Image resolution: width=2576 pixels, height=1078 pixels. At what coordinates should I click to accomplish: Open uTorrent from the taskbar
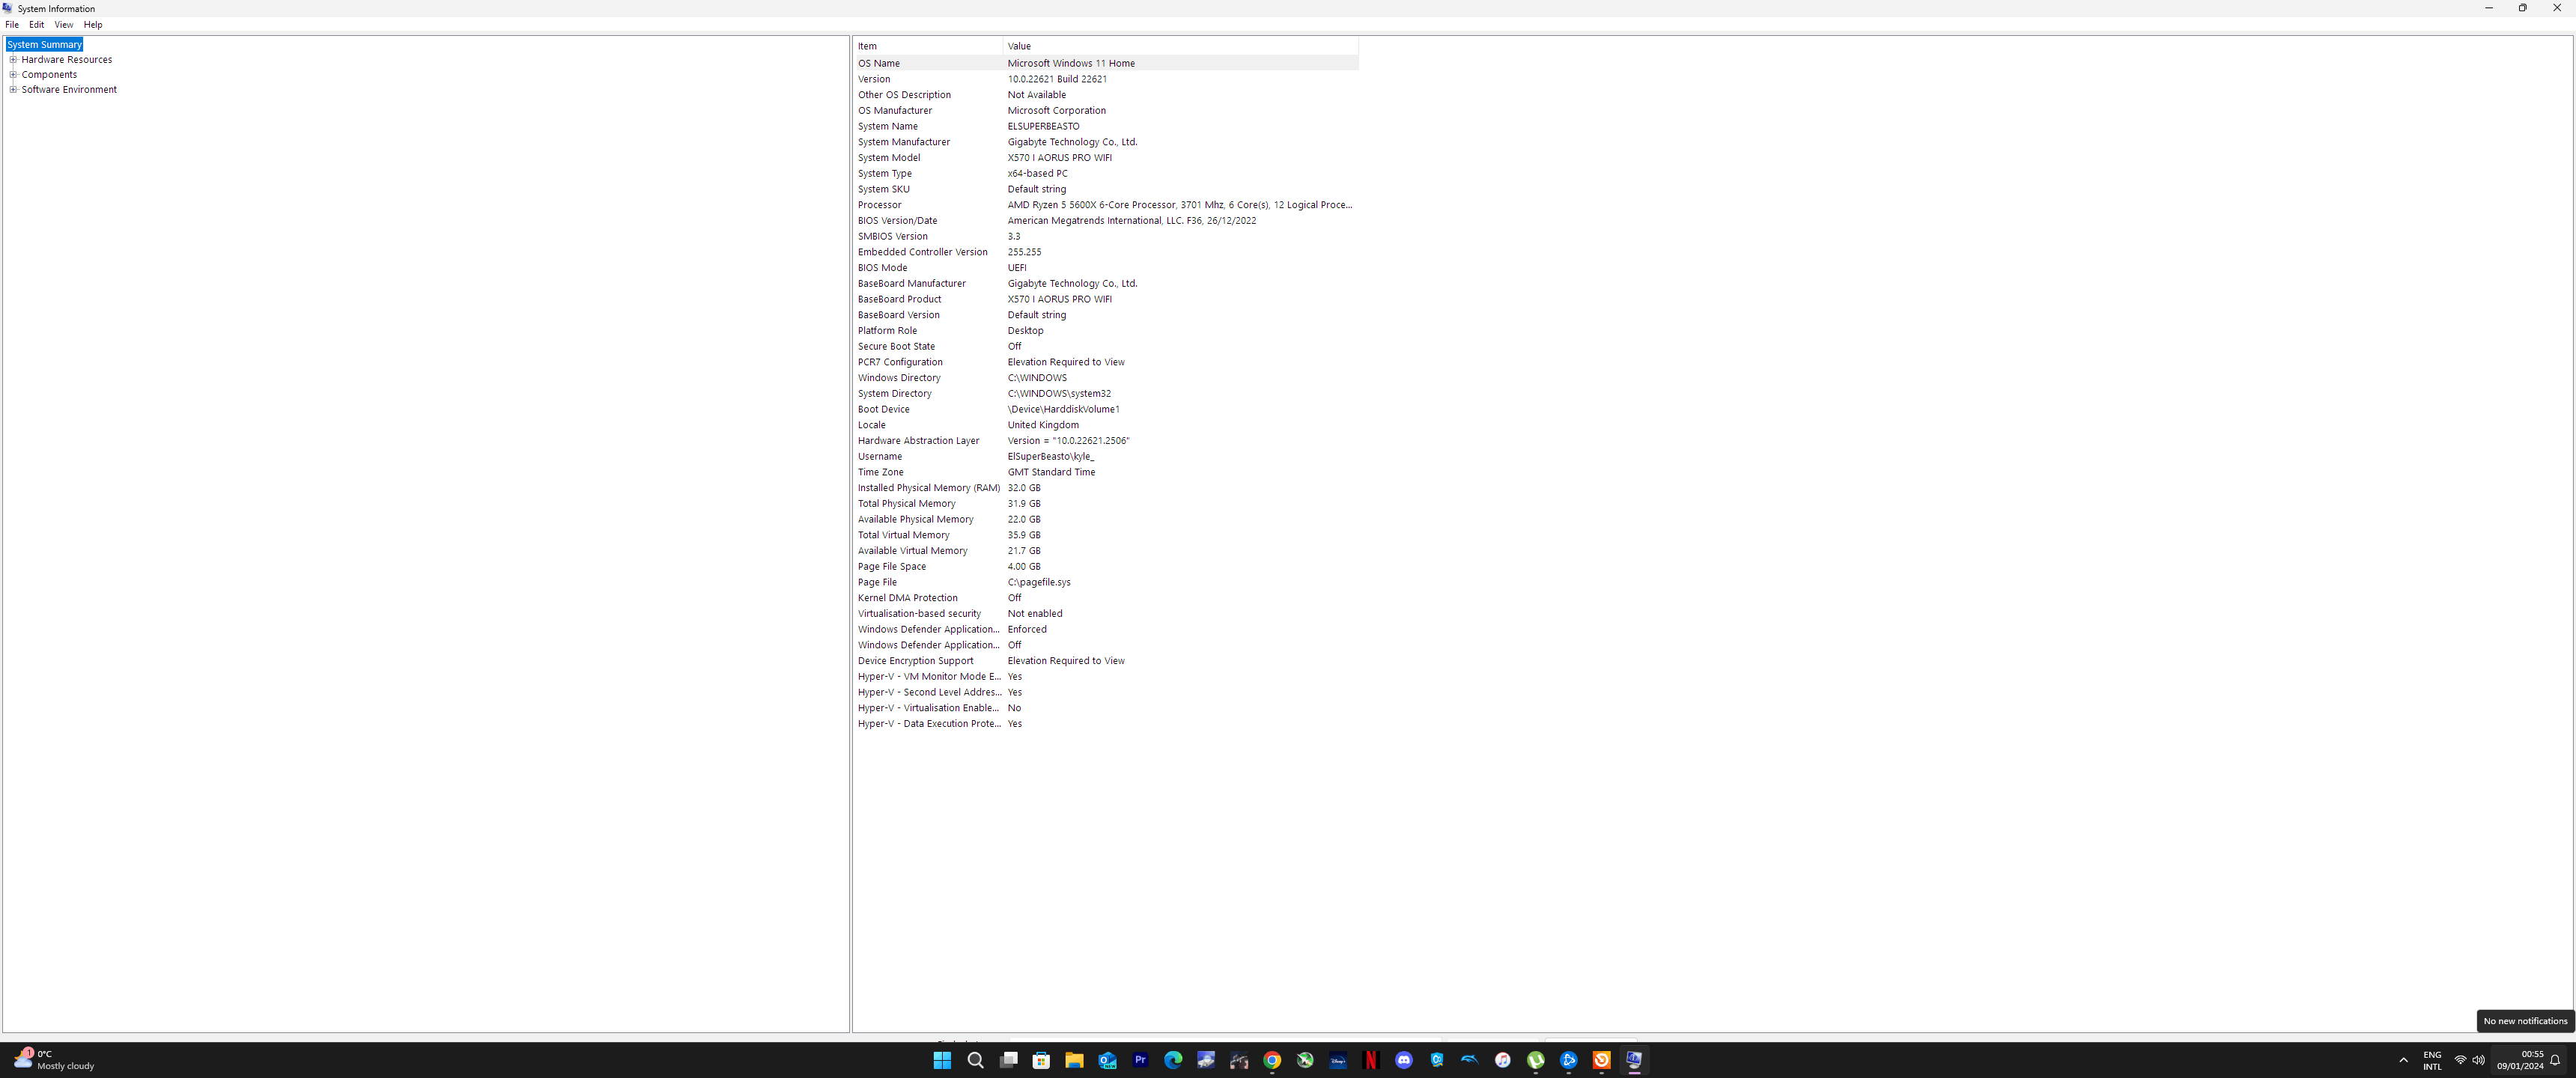(1536, 1060)
